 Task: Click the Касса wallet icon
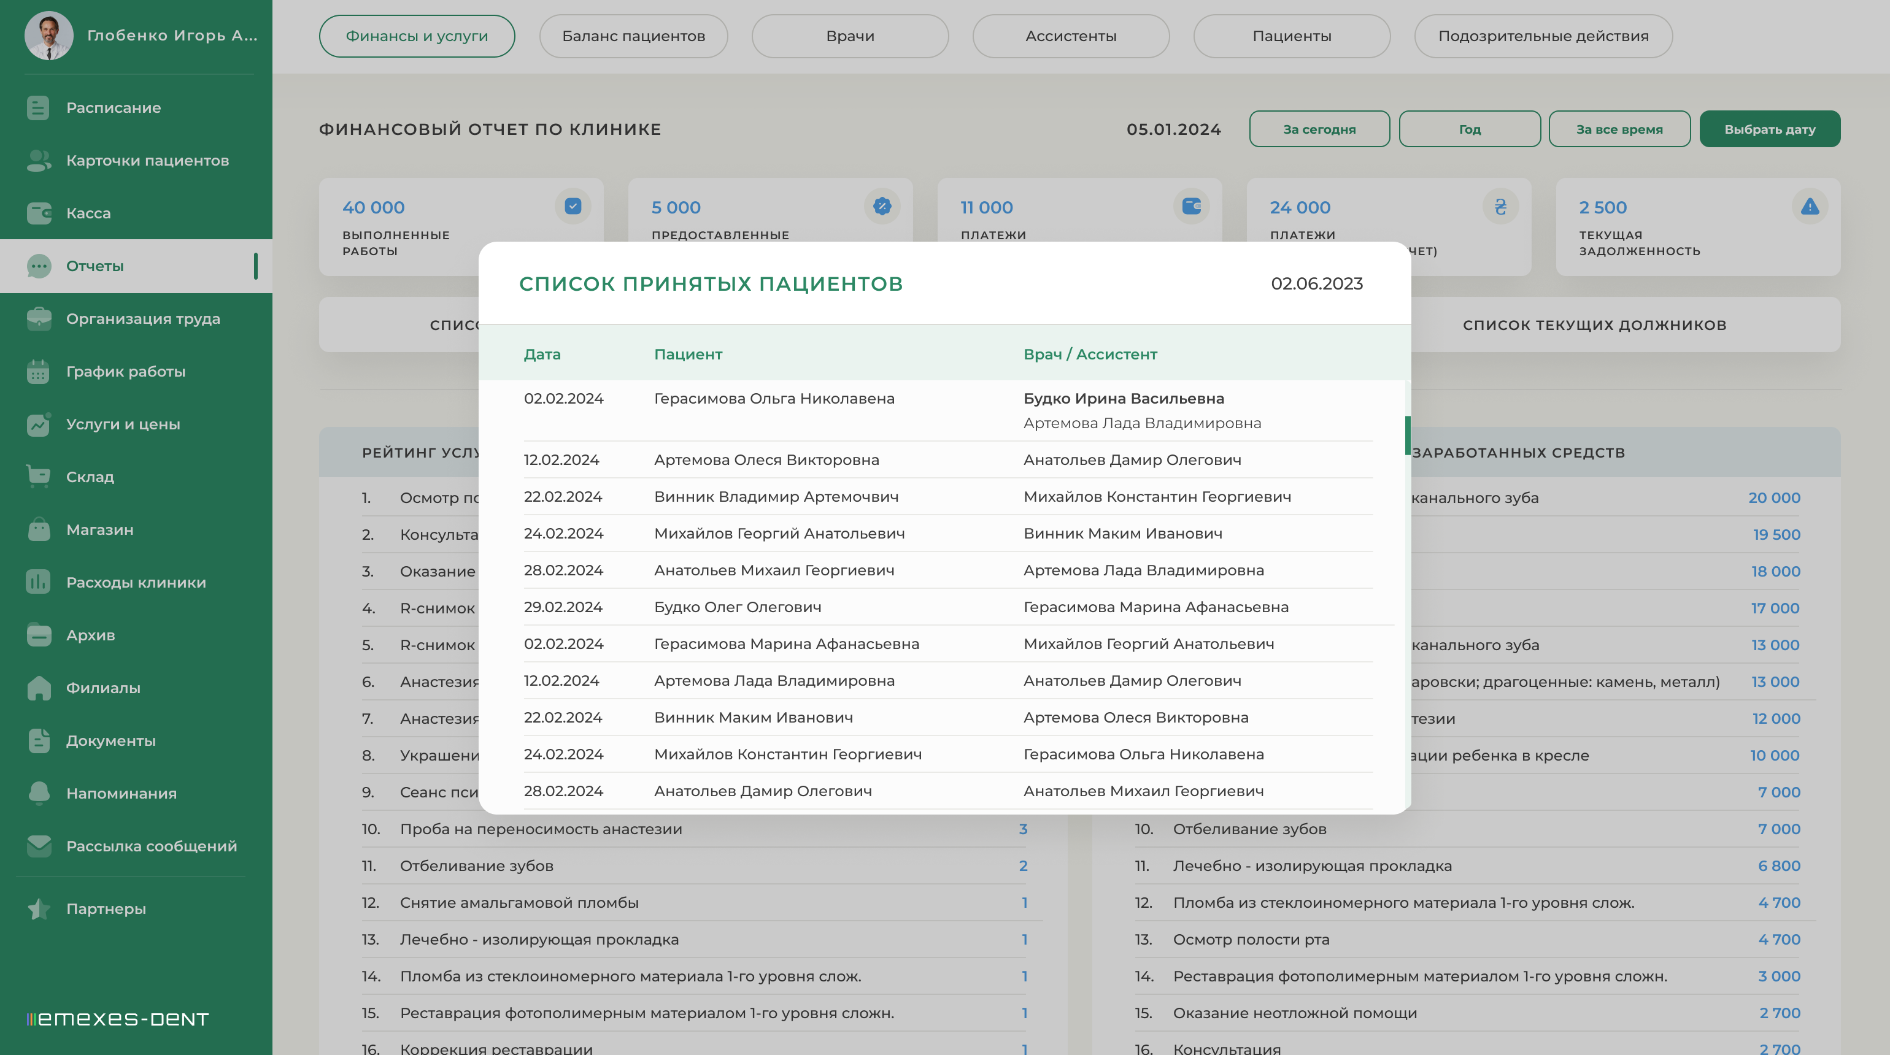(38, 213)
